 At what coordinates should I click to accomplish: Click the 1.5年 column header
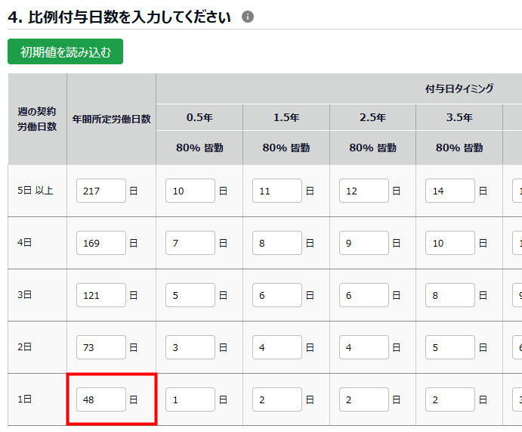(286, 117)
